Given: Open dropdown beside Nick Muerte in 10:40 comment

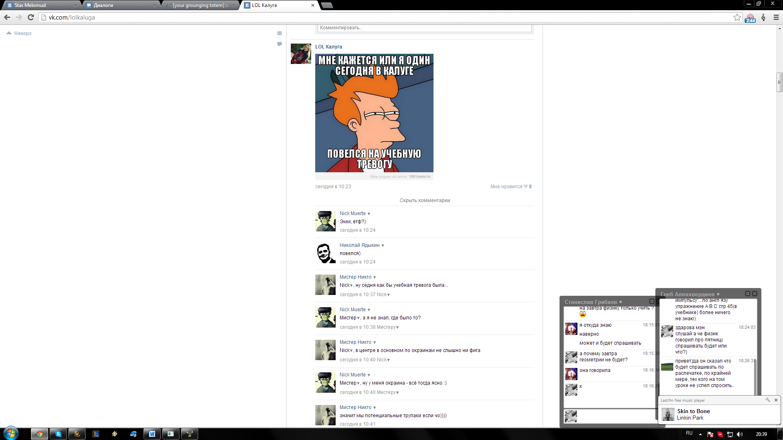Looking at the screenshot, I should [x=369, y=375].
